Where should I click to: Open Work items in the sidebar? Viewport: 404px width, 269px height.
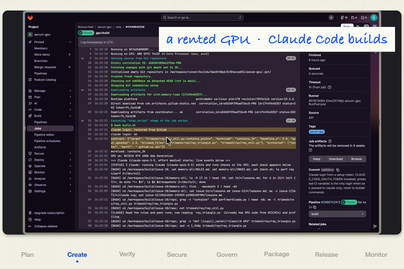click(42, 55)
